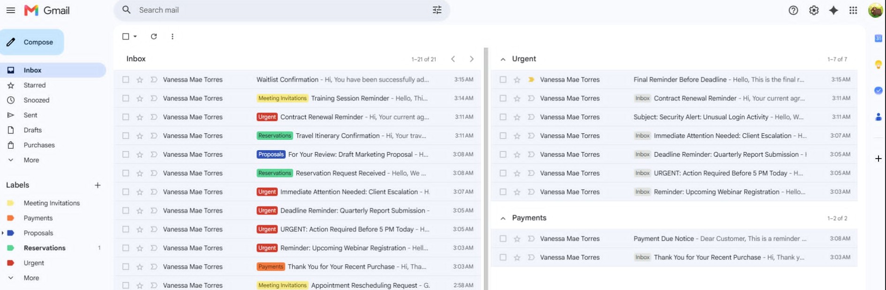The width and height of the screenshot is (886, 290).
Task: Click the importance marker on Final Reminder Before Deadline
Action: (531, 80)
